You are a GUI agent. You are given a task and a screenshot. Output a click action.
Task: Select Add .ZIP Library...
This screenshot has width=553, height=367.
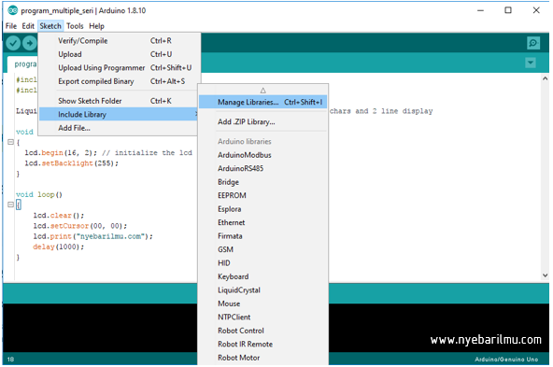263,122
